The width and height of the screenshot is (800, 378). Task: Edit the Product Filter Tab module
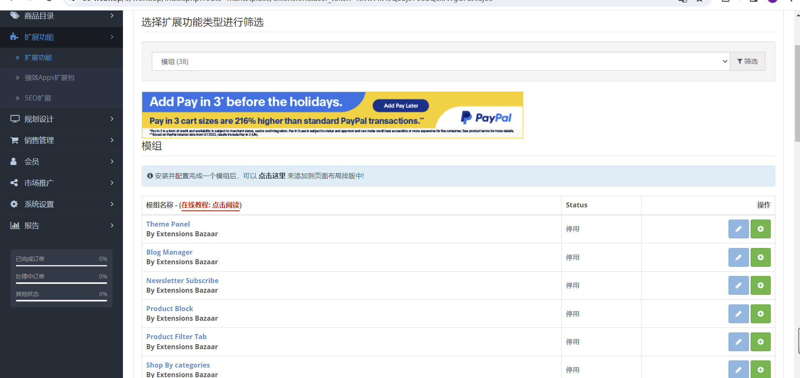[x=739, y=342]
